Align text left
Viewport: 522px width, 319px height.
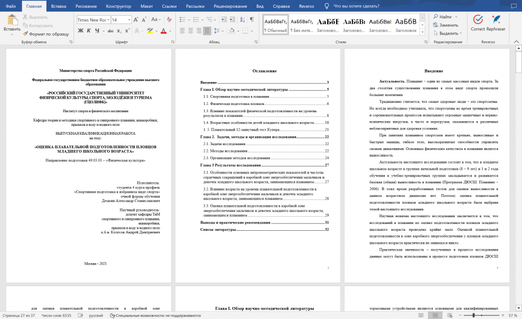click(182, 31)
